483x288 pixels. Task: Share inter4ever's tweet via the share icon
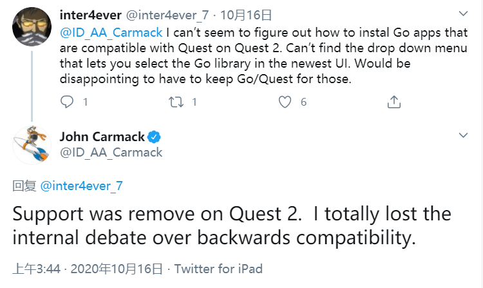[x=394, y=102]
